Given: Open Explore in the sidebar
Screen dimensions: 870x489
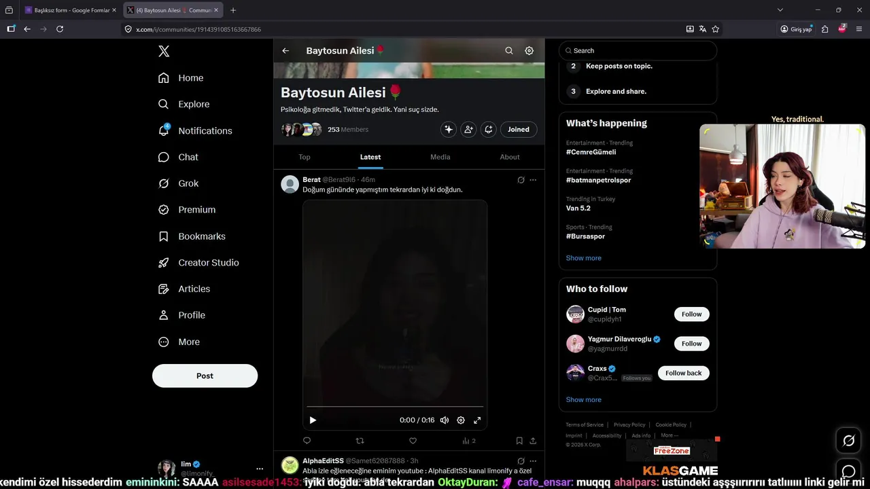Looking at the screenshot, I should pos(184,104).
